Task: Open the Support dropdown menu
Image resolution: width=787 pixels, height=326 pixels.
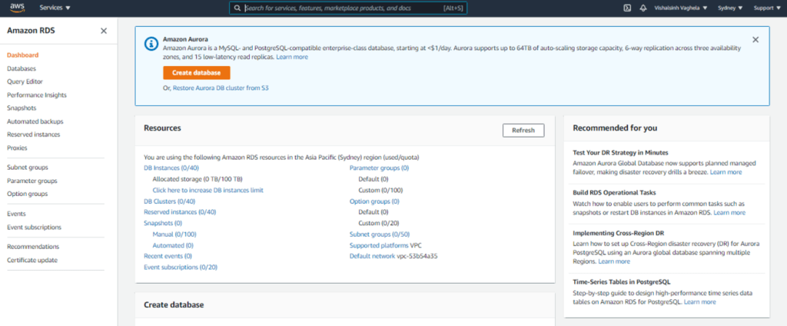Action: tap(765, 8)
